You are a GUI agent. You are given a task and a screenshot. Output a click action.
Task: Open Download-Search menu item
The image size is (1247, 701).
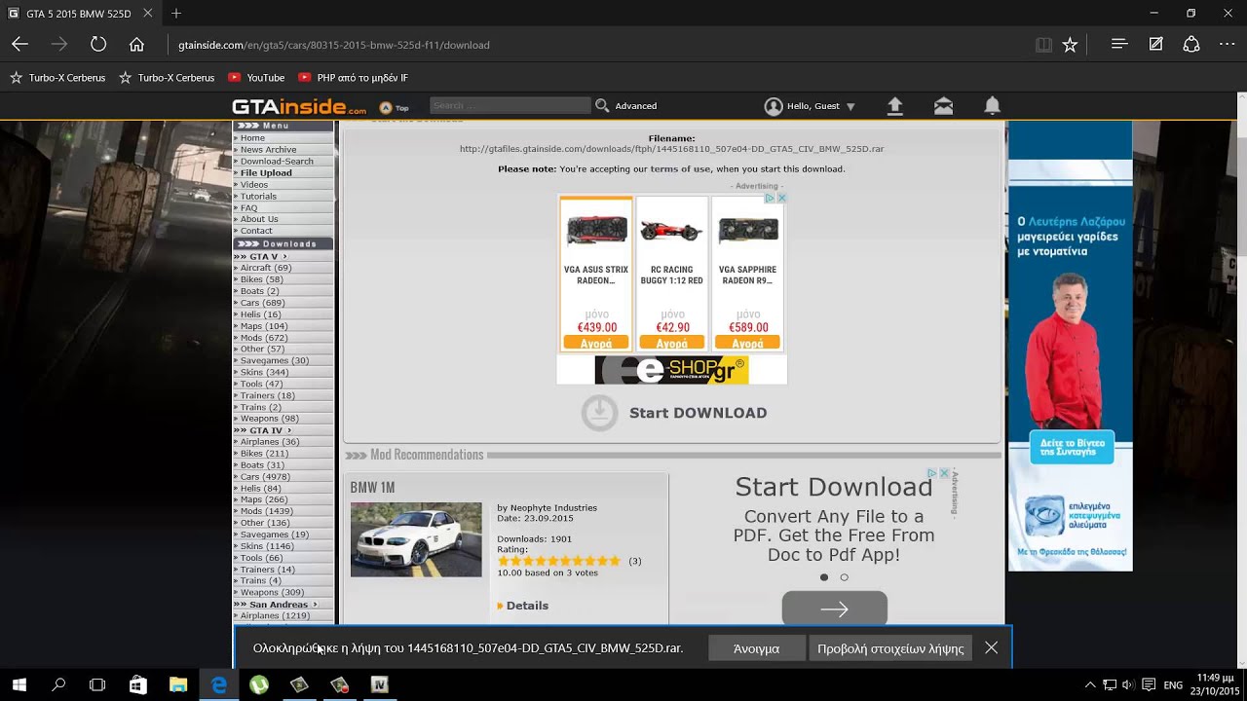(x=277, y=162)
